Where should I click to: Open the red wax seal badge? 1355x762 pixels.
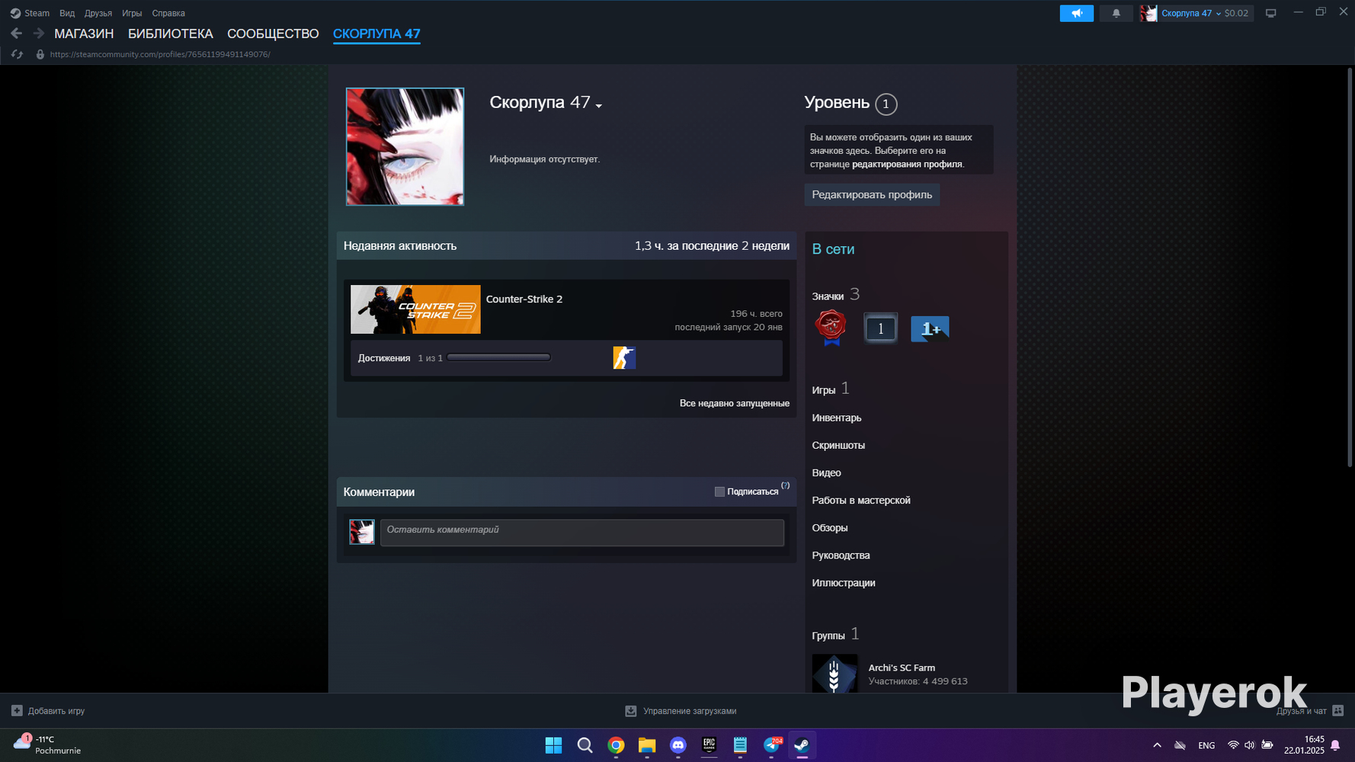click(x=831, y=328)
